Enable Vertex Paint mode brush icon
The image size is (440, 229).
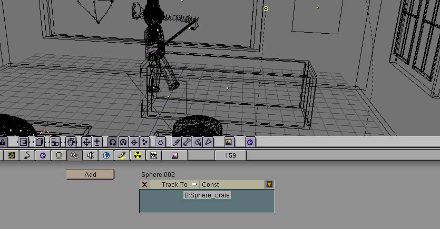[177, 142]
